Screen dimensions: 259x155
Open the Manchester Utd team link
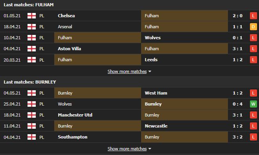click(x=75, y=115)
